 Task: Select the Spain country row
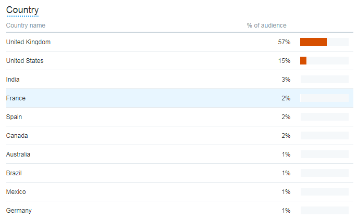(x=180, y=117)
